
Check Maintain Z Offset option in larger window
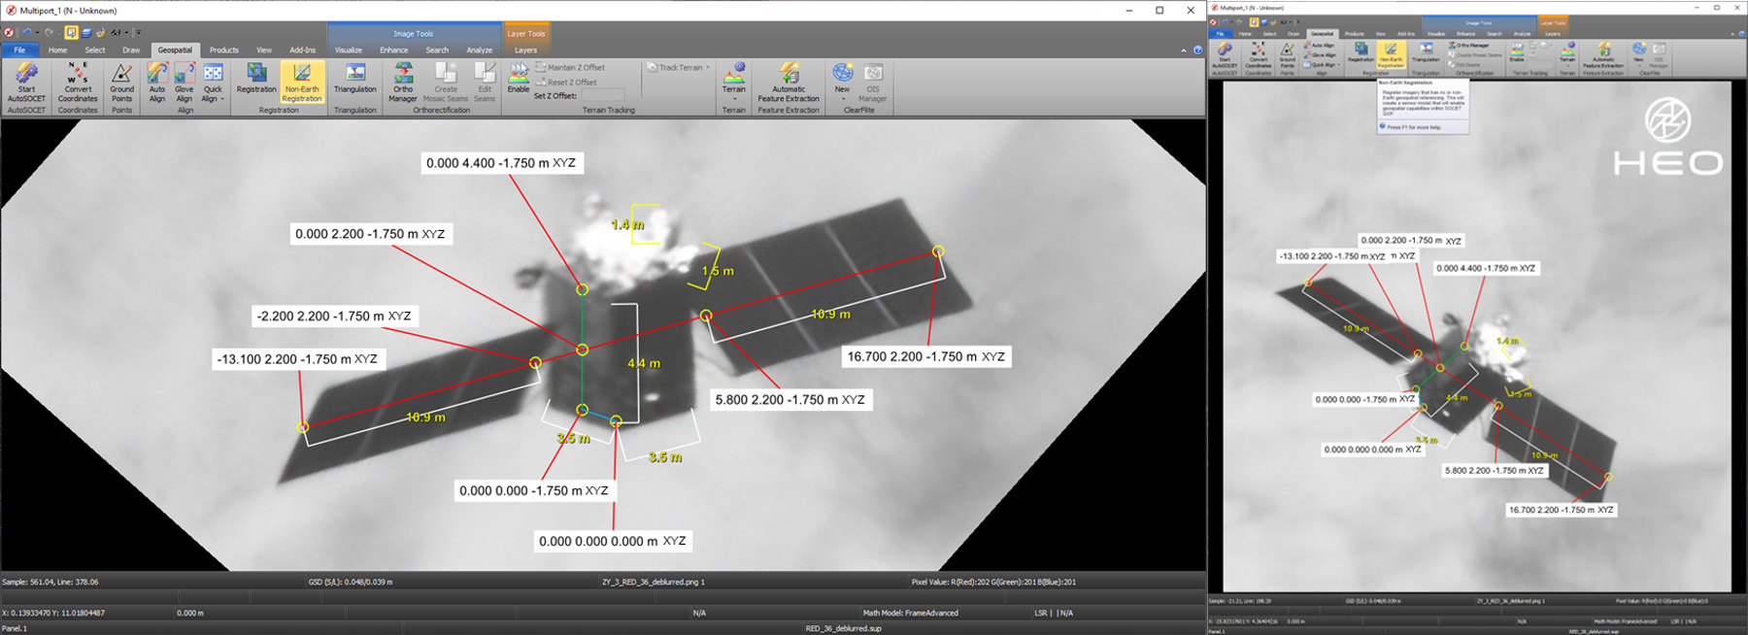pos(541,67)
